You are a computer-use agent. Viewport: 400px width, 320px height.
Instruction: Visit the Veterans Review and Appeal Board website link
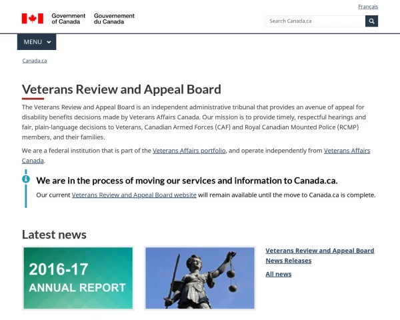134,195
